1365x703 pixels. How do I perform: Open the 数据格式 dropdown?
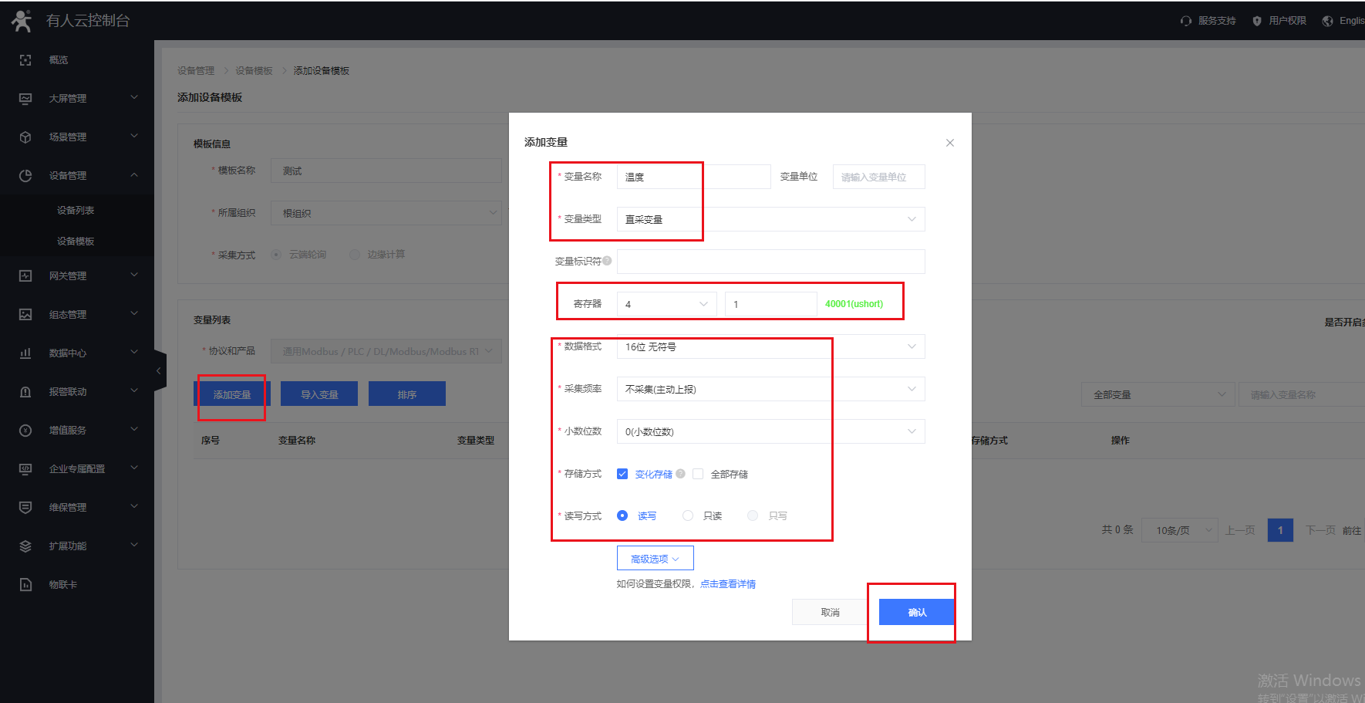coord(770,346)
